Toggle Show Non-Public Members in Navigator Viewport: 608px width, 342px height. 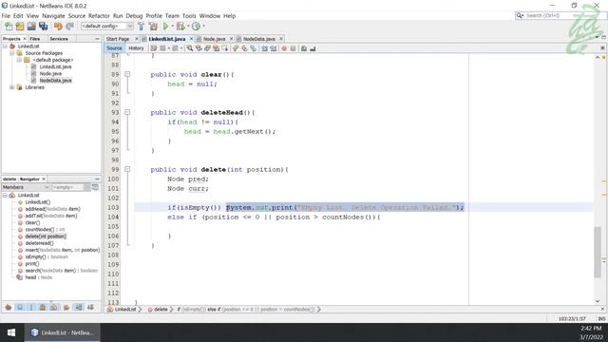click(43, 308)
